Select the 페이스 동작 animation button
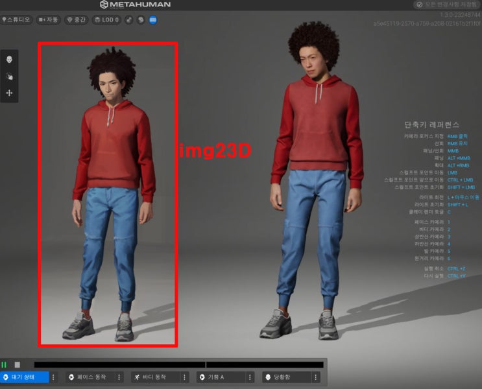 [90, 377]
